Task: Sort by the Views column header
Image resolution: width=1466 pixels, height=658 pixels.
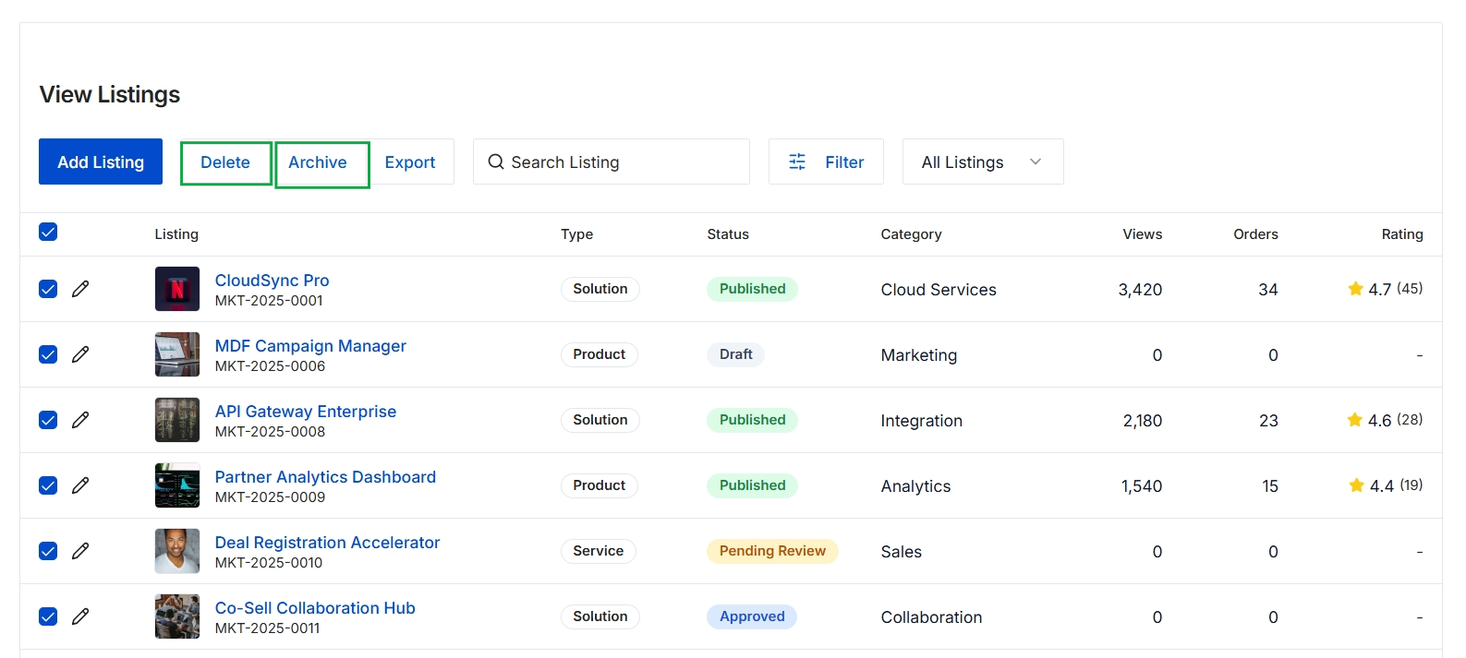Action: click(x=1143, y=233)
